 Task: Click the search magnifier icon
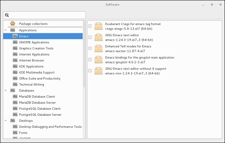(x=7, y=15)
